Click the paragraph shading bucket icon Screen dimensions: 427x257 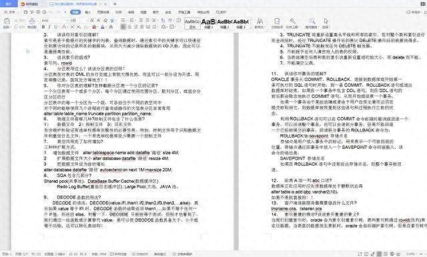pos(163,27)
